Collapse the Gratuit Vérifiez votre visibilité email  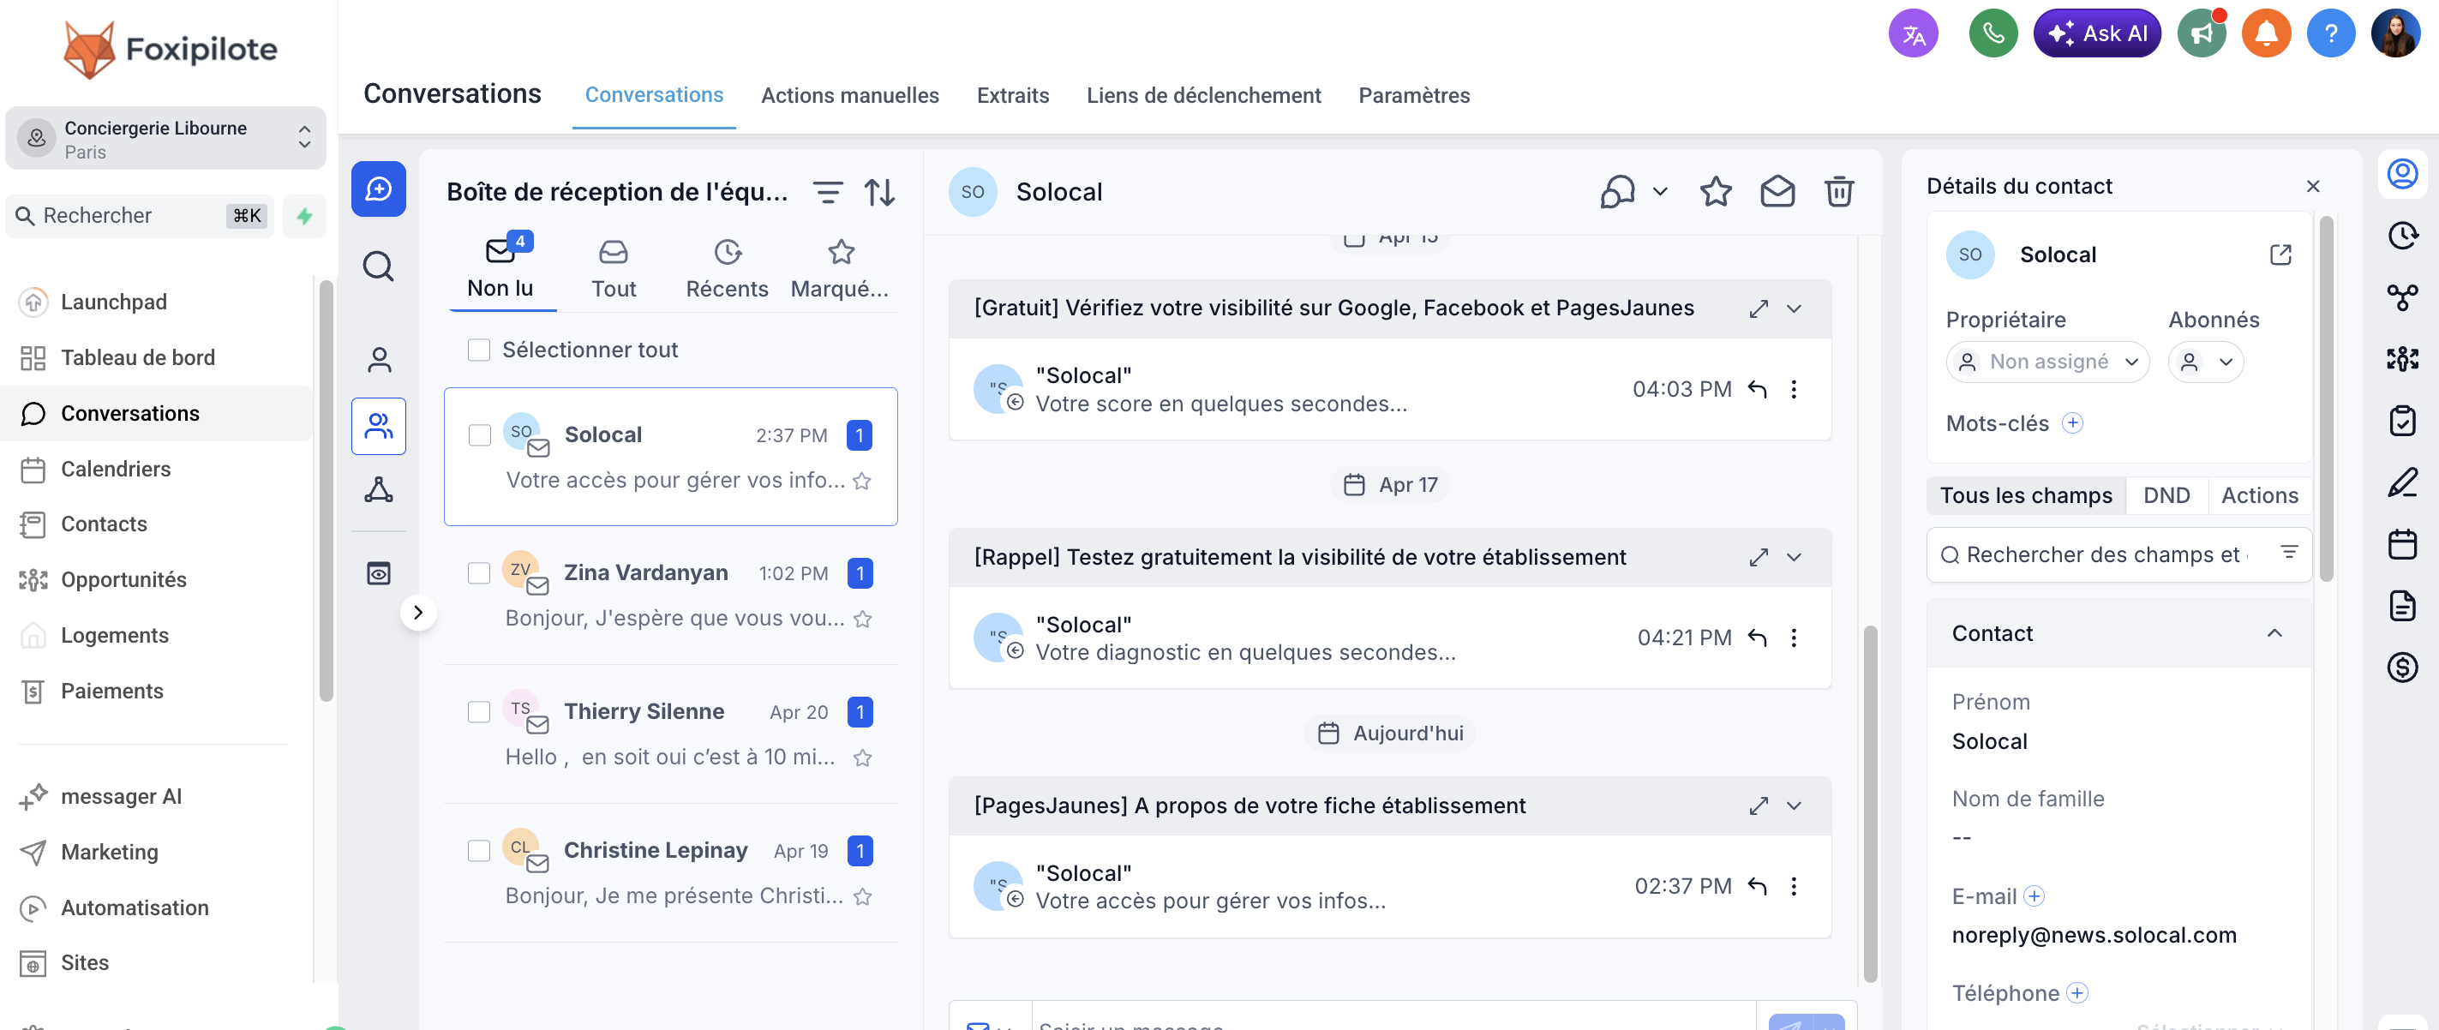tap(1794, 308)
